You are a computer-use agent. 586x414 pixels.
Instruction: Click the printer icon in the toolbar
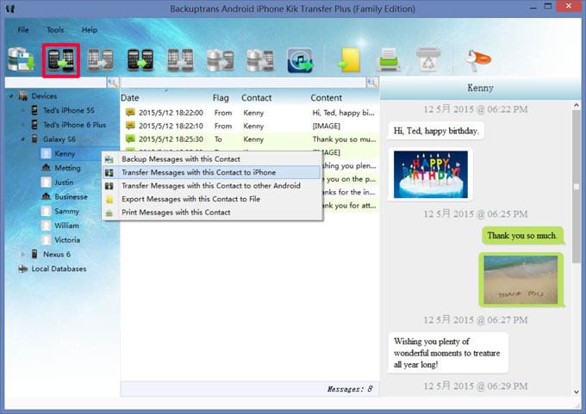[x=390, y=59]
